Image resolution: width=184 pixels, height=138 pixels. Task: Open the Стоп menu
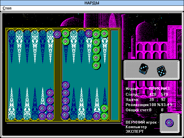(7, 8)
